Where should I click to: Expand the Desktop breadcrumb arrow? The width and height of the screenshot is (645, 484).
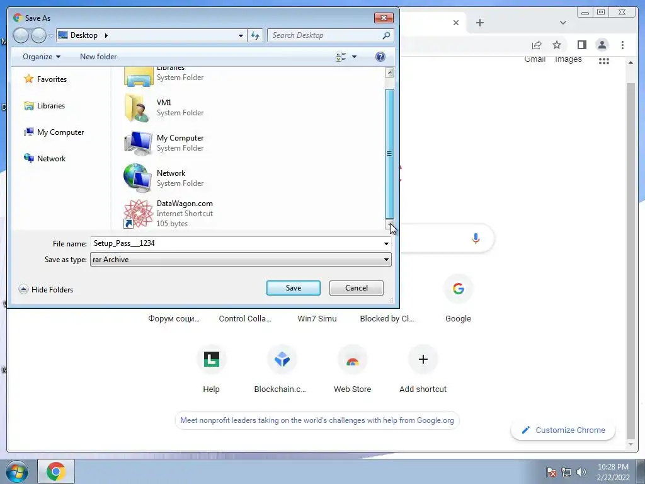click(x=106, y=35)
